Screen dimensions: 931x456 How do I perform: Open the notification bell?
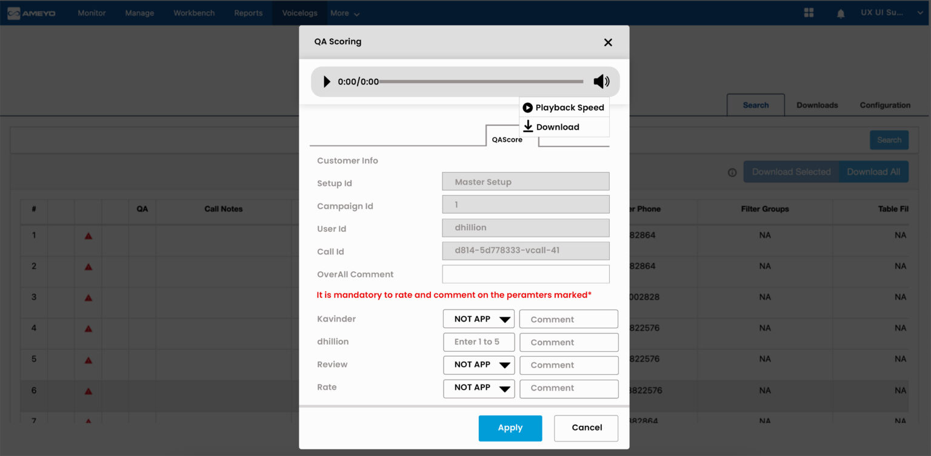[841, 12]
